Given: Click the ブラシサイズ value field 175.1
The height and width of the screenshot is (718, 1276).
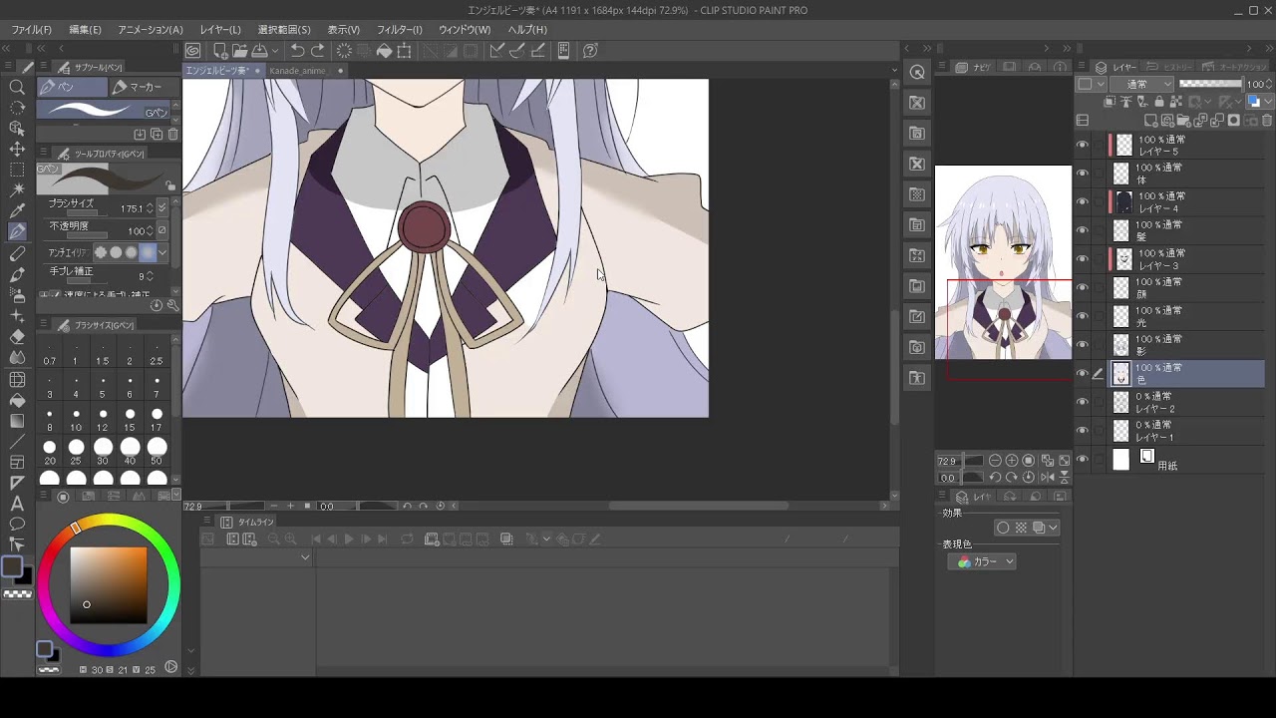Looking at the screenshot, I should (132, 208).
